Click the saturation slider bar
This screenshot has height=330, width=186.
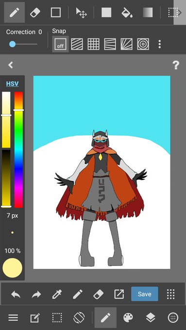coord(6,119)
